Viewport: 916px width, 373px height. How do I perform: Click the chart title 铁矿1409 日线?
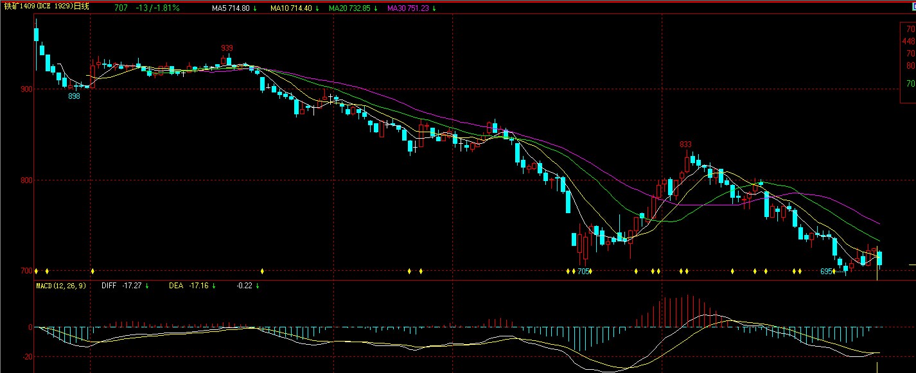(46, 7)
